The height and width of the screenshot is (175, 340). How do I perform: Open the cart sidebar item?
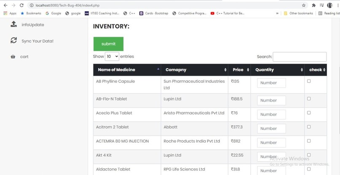point(24,57)
